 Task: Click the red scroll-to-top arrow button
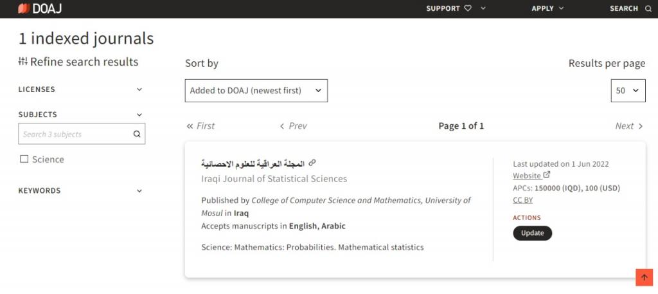pyautogui.click(x=644, y=277)
